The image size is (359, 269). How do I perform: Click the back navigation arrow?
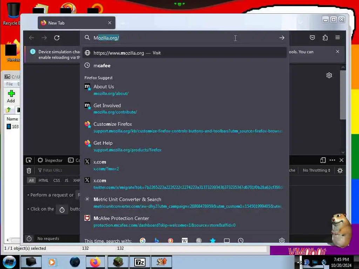(x=31, y=38)
